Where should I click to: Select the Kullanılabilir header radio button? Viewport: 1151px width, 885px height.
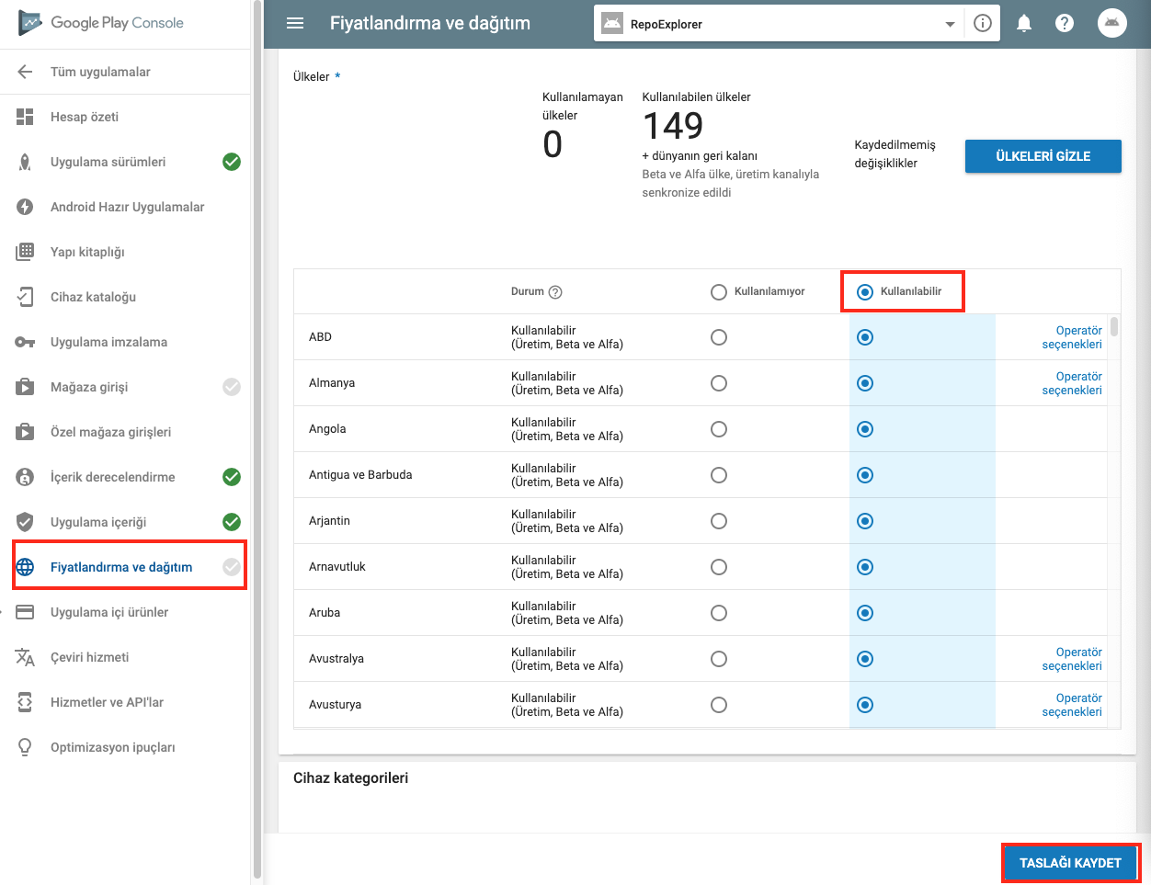pyautogui.click(x=865, y=292)
